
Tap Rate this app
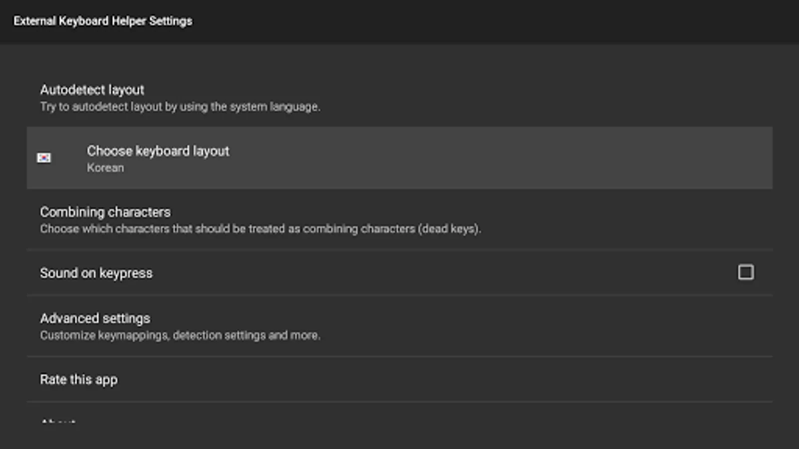[x=79, y=380]
